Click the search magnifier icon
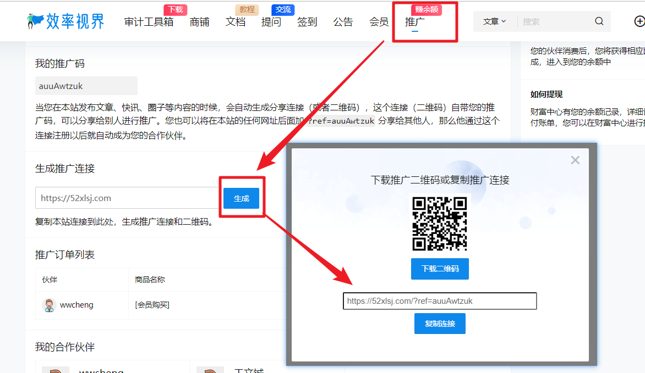The image size is (645, 373). click(x=599, y=21)
